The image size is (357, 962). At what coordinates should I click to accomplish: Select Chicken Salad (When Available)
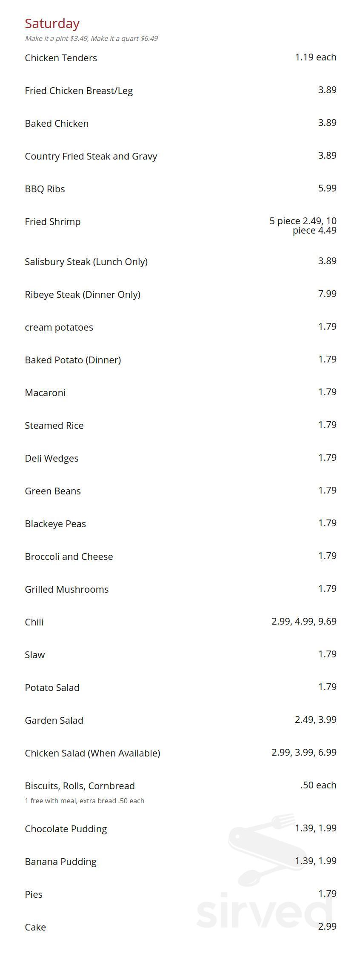[x=92, y=753]
